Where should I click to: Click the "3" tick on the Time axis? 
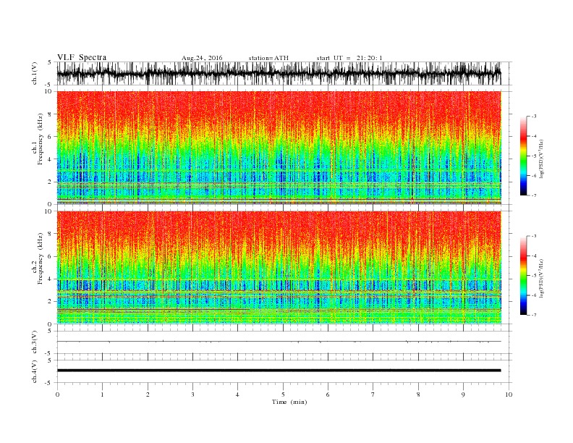(192, 395)
